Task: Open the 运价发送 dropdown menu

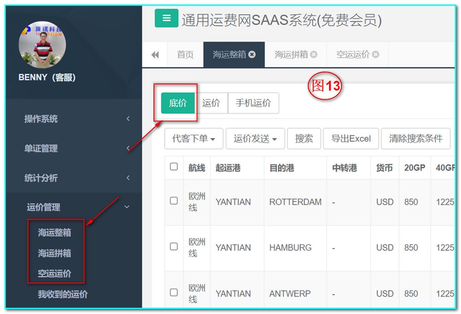Action: pos(255,139)
